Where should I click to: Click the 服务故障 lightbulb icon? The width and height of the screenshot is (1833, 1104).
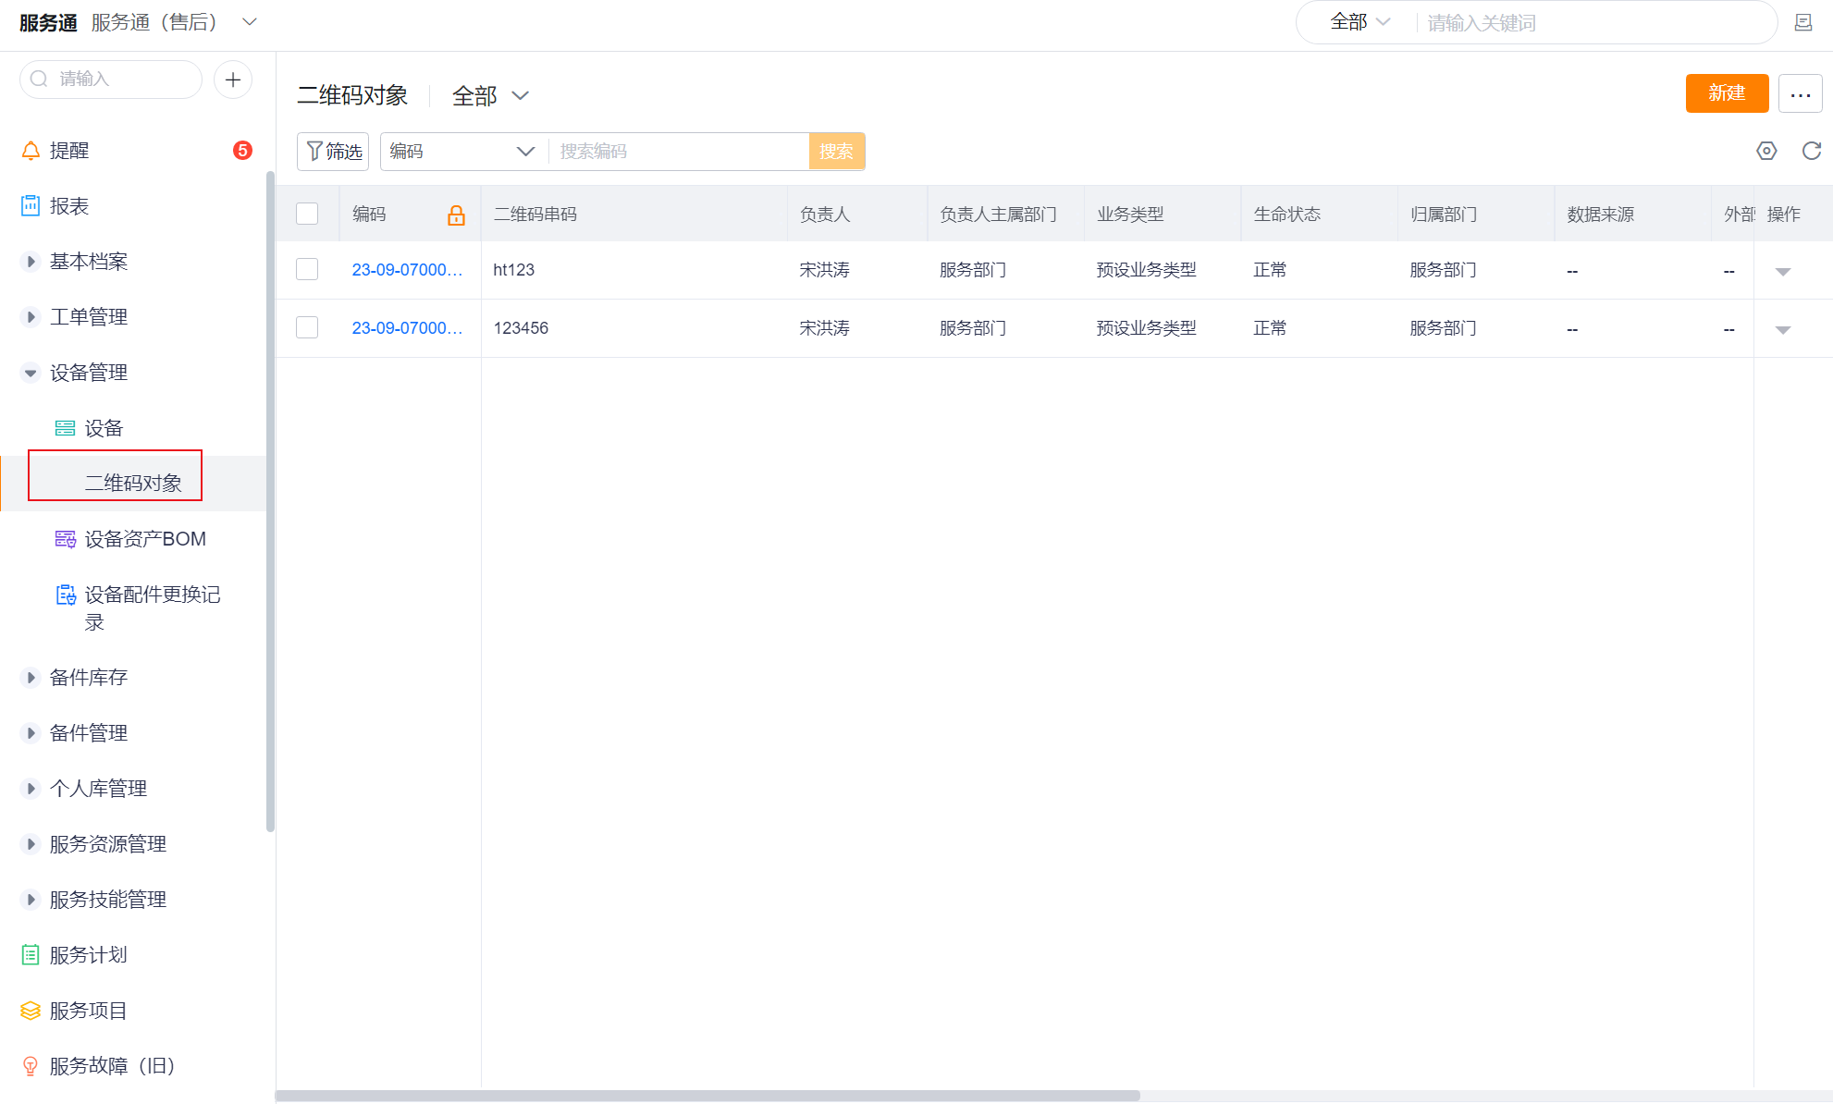point(31,1066)
